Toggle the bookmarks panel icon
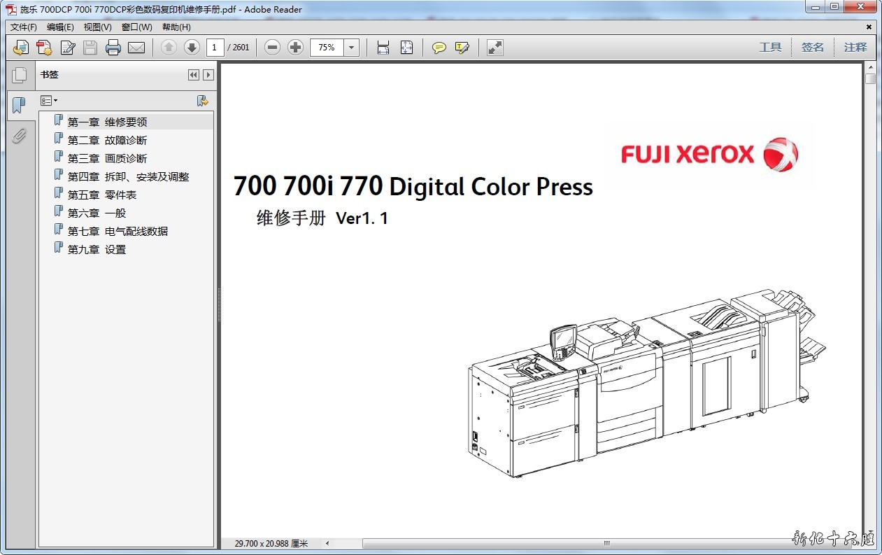Image resolution: width=882 pixels, height=555 pixels. [19, 106]
